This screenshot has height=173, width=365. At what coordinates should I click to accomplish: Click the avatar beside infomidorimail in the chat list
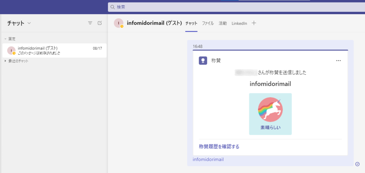[11, 50]
